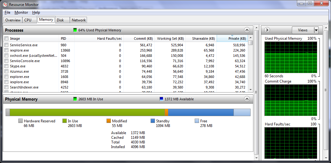Click the blue Available memory indicator icon
The image size is (331, 163).
(161, 99)
